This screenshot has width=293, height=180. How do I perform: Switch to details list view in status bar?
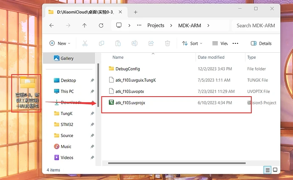coord(268,170)
